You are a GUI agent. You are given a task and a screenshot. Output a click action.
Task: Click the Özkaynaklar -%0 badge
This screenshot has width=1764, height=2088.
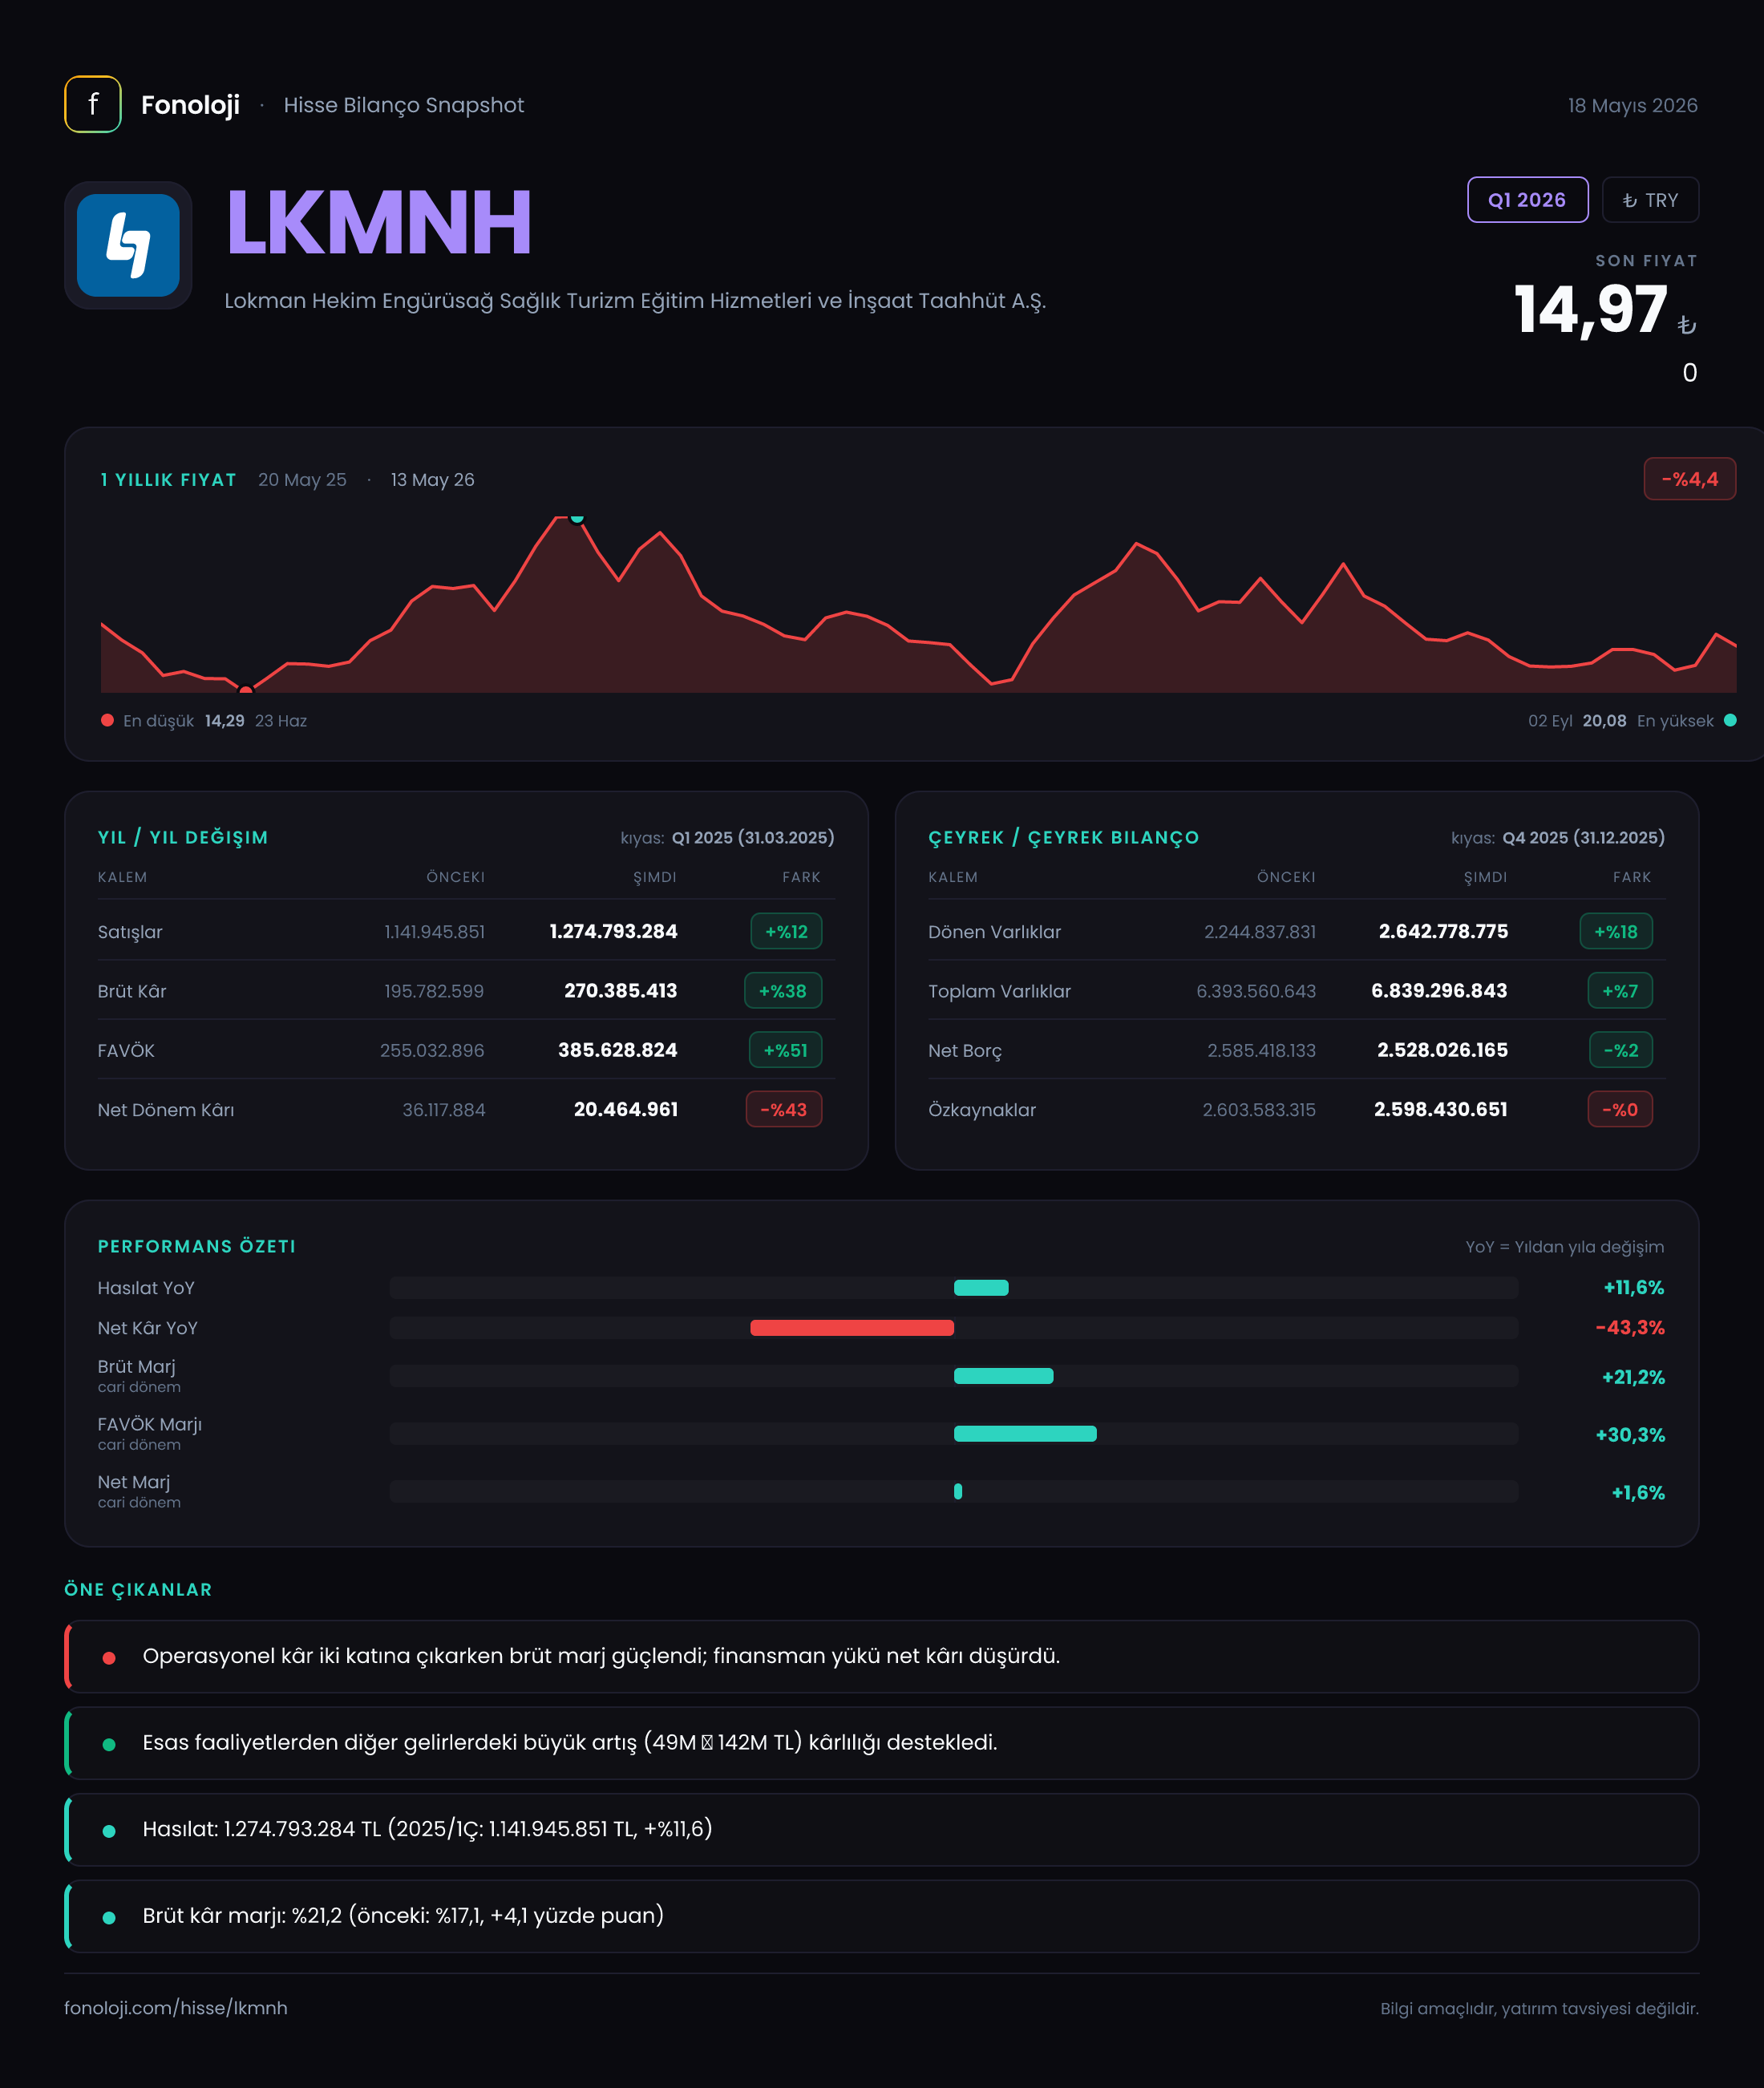[1620, 1109]
